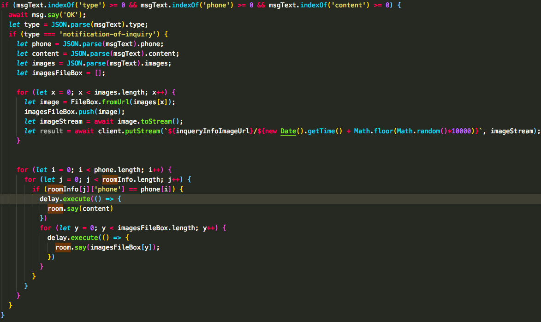Click 'images.length' in the for x loop
The width and height of the screenshot is (541, 322).
(x=119, y=92)
